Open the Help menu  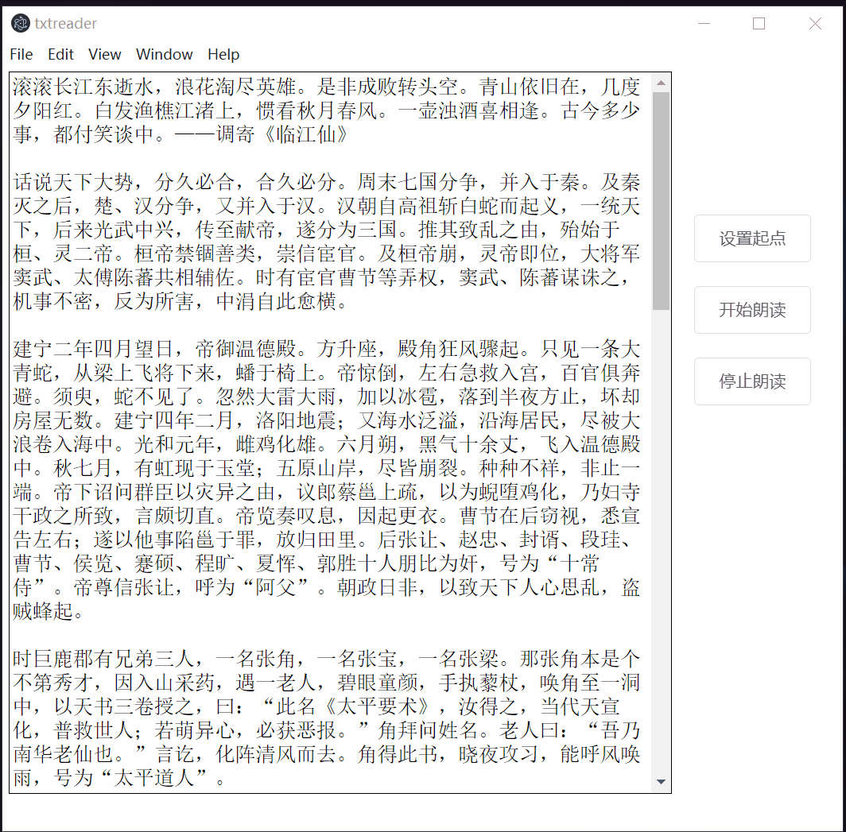223,54
